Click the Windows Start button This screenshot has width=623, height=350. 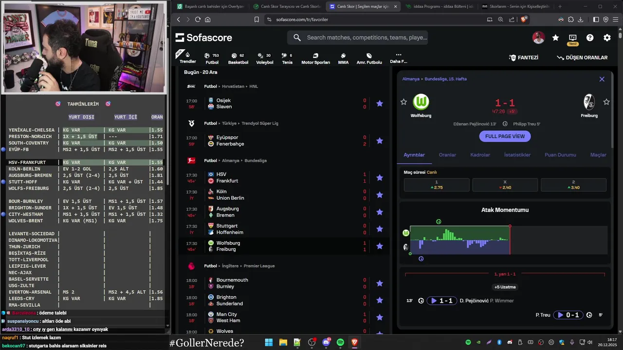click(x=269, y=343)
